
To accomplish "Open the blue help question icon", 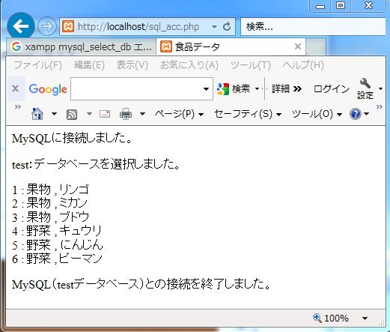I will click(356, 114).
